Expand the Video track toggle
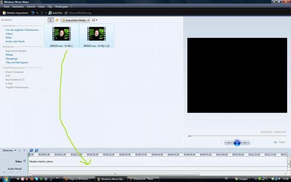This screenshot has height=182, width=291. 25,161
